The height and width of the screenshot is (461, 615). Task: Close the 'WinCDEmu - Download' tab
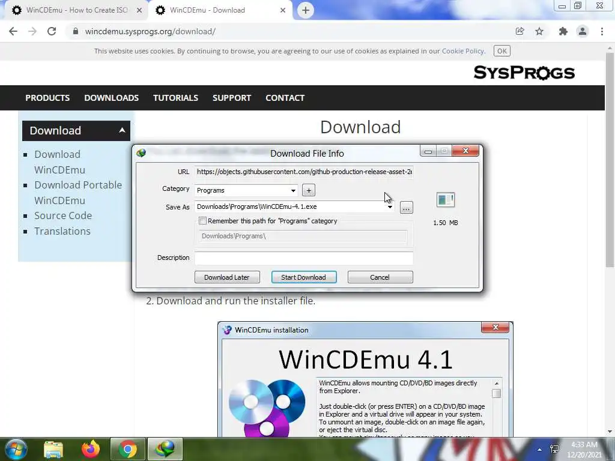[283, 11]
